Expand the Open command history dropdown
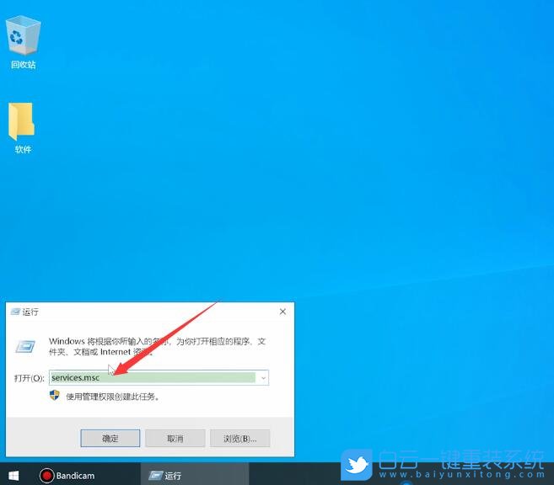Screen dimensions: 554x485 [x=262, y=378]
